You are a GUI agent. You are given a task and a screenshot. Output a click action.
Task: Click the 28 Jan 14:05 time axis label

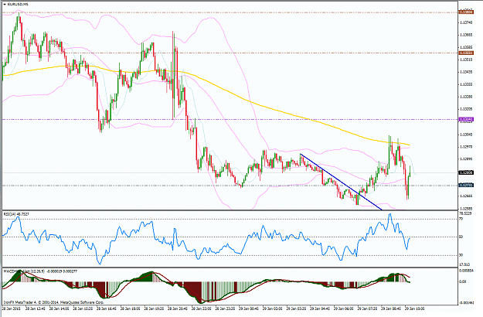coord(60,308)
